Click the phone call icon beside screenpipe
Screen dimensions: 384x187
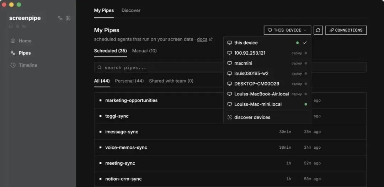point(60,18)
